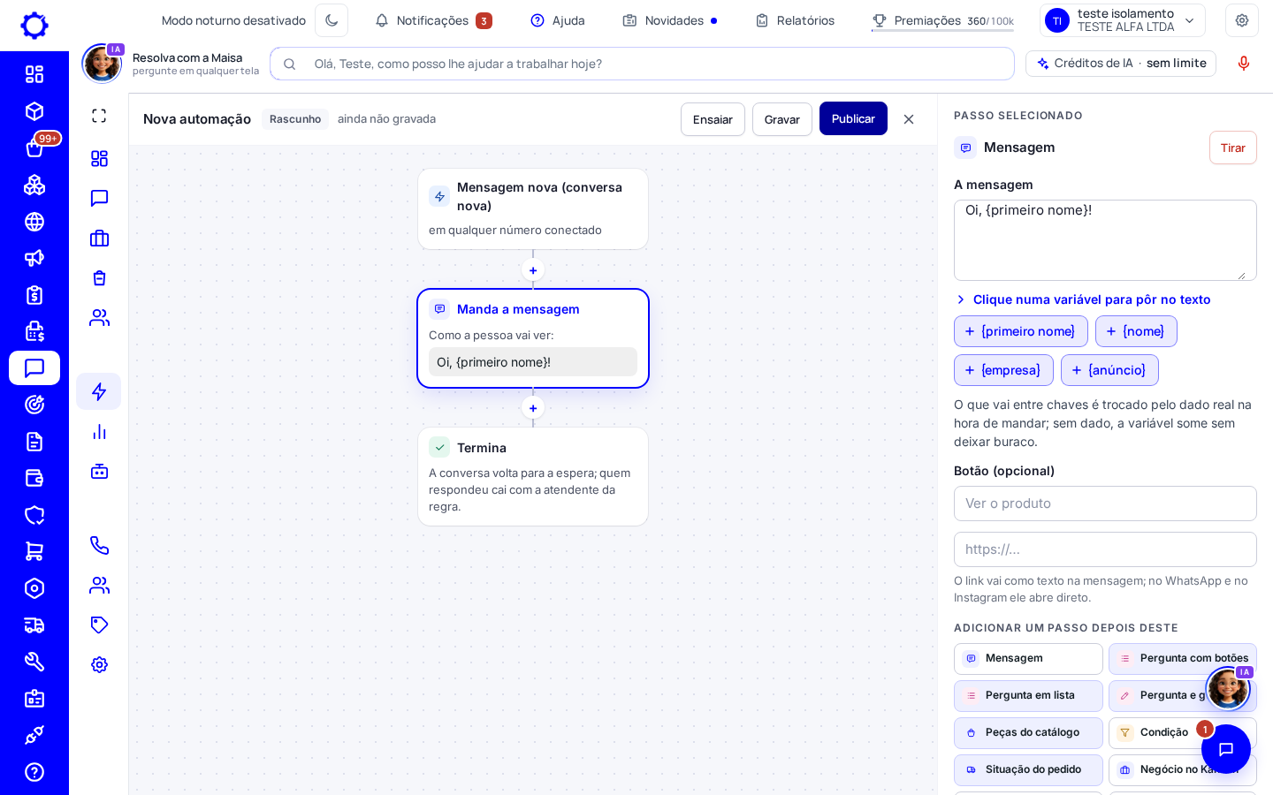Open the megaphone icon in blue sidebar
Image resolution: width=1273 pixels, height=795 pixels.
34,258
